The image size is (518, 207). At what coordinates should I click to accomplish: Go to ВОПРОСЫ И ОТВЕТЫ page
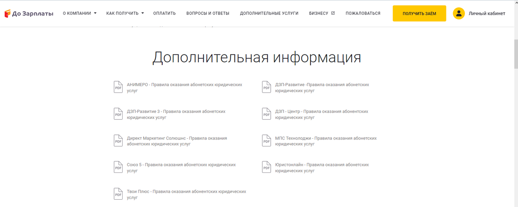[x=208, y=13]
